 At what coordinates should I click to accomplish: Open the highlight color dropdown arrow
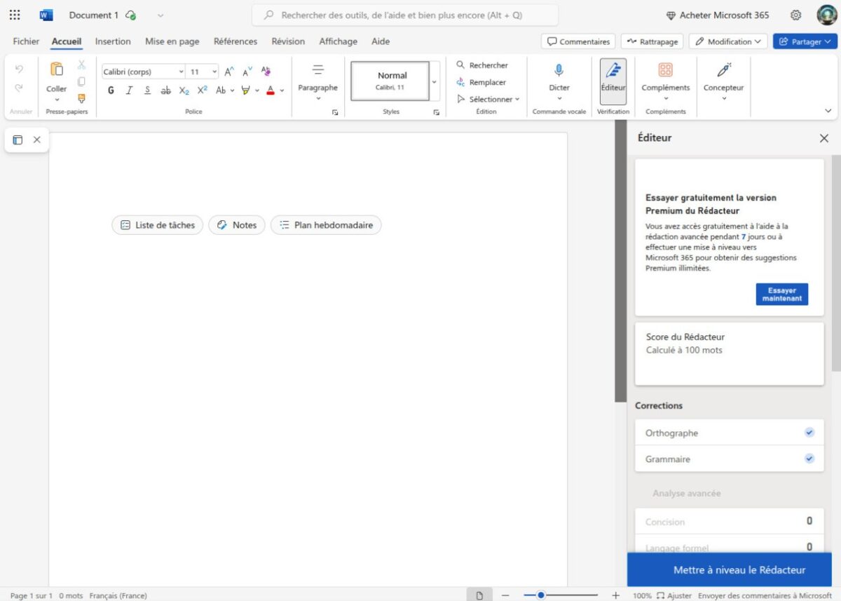257,90
